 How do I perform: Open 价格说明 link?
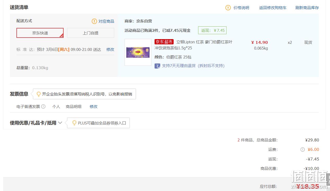click(241, 8)
